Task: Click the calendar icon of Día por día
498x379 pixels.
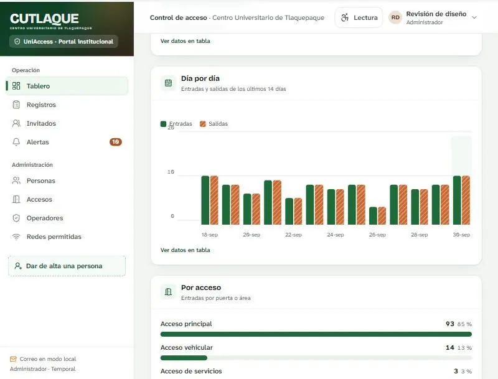Action: (x=168, y=83)
